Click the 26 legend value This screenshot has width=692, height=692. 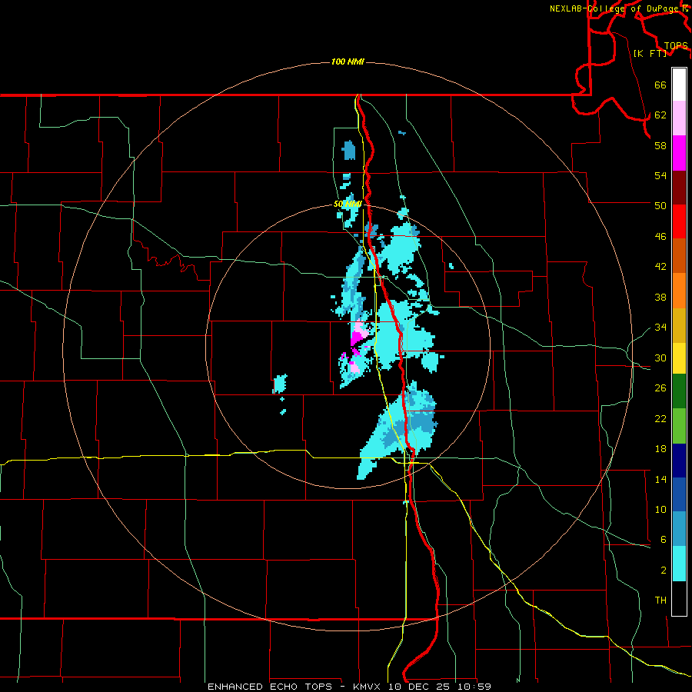click(x=660, y=388)
